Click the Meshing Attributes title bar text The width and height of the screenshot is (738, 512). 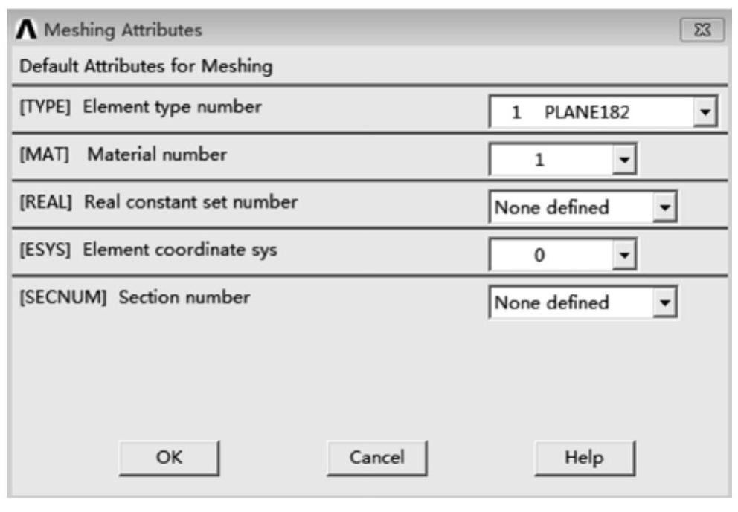pos(123,31)
